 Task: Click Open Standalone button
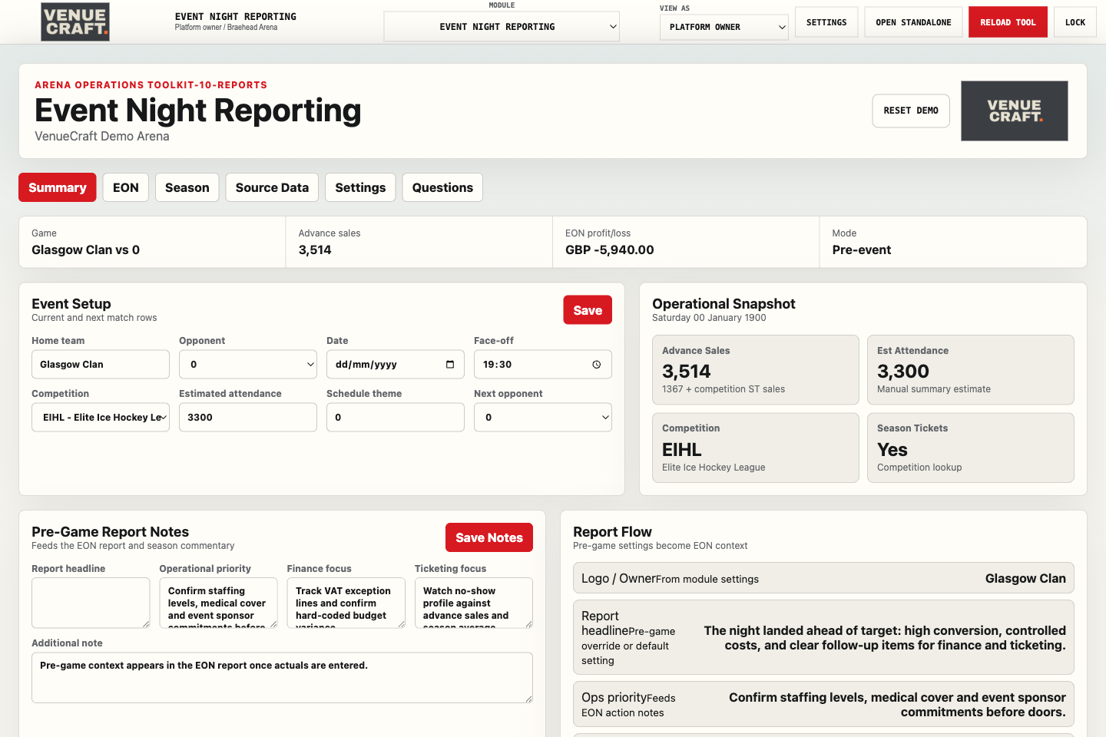pos(913,22)
